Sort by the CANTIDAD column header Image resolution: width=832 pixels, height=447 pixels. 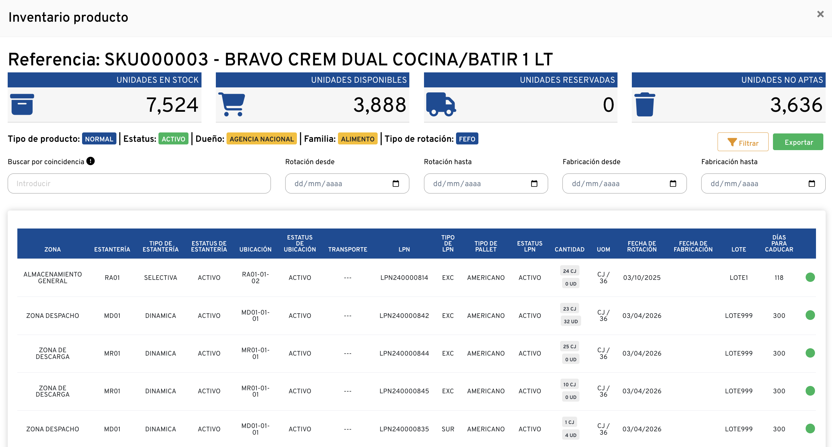click(x=569, y=249)
